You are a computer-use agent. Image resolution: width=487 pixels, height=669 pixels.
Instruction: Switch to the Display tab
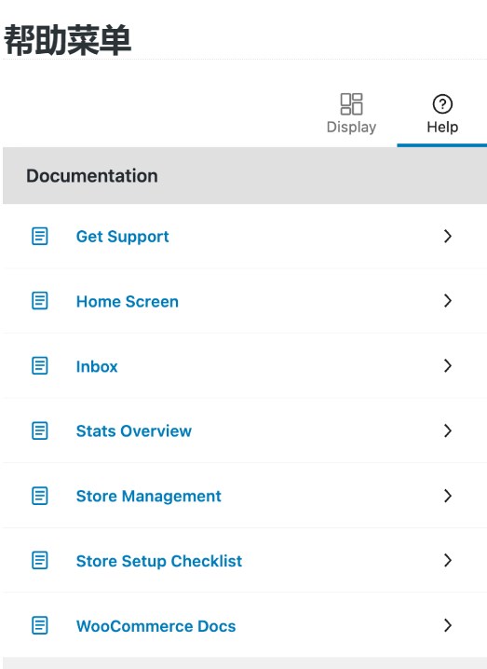[351, 114]
